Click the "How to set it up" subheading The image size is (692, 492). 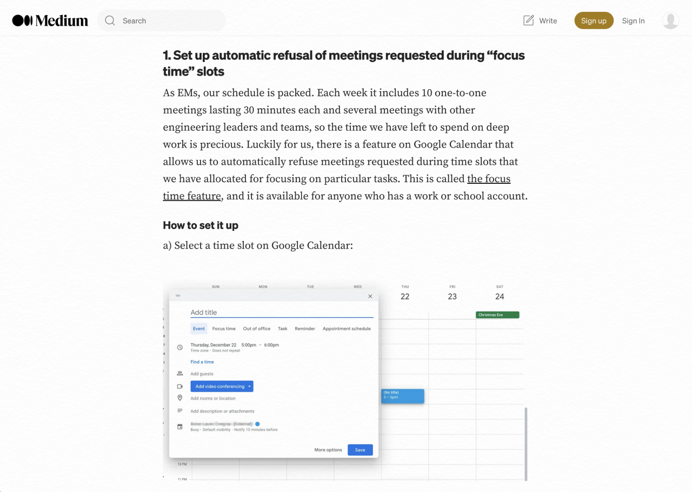(201, 225)
